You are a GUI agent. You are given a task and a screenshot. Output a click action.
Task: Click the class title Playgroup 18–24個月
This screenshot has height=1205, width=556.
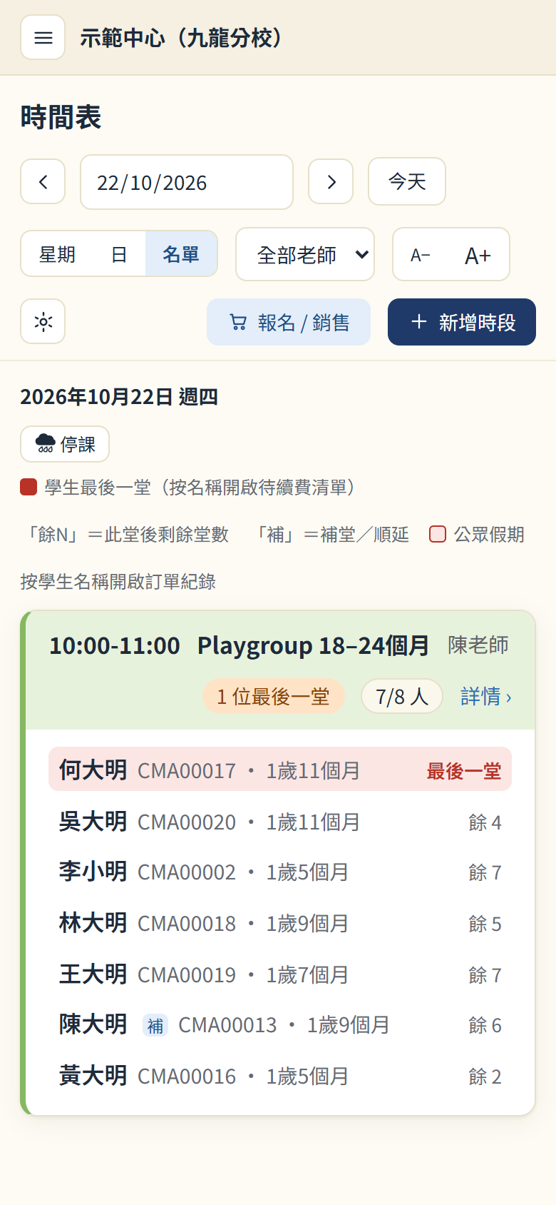point(313,645)
